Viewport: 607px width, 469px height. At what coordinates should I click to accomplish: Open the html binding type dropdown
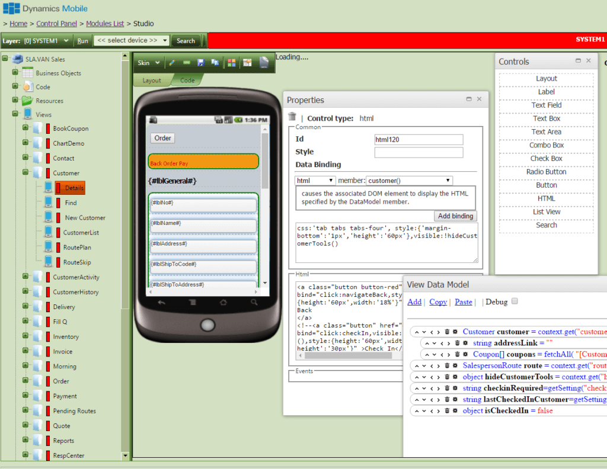pos(315,181)
